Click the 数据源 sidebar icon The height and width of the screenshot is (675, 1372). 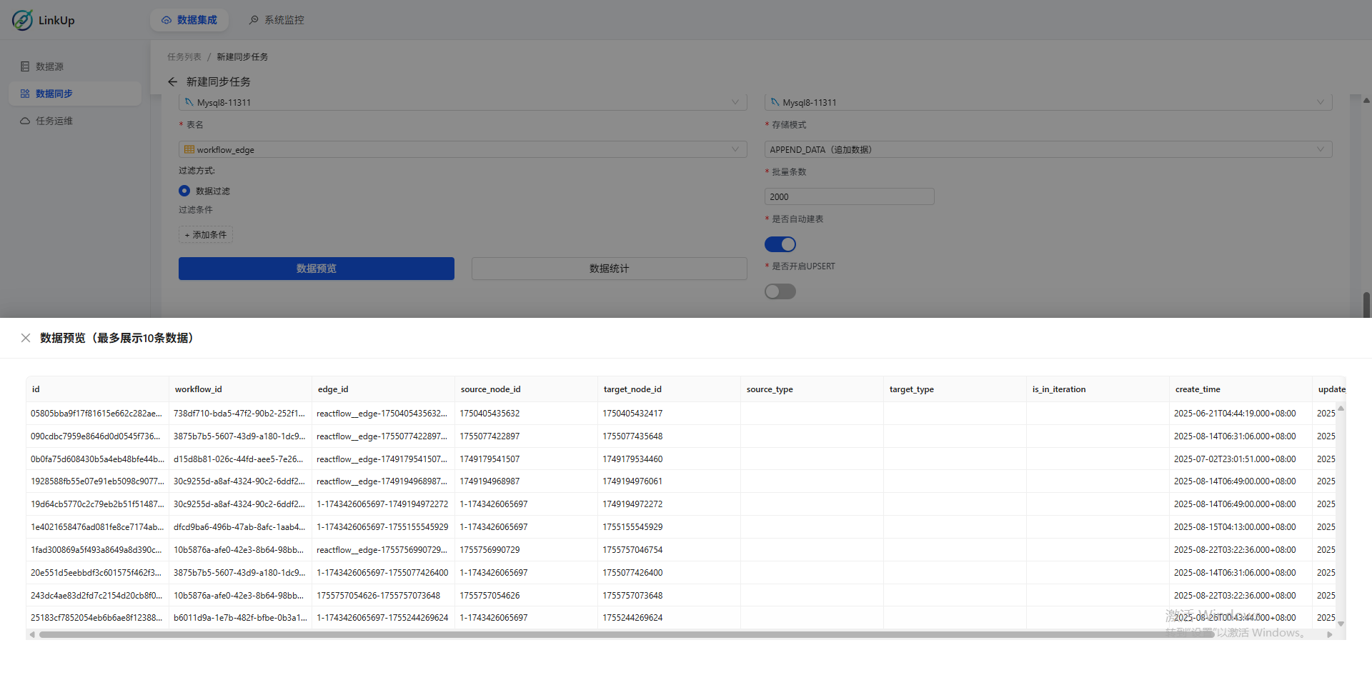coord(25,66)
